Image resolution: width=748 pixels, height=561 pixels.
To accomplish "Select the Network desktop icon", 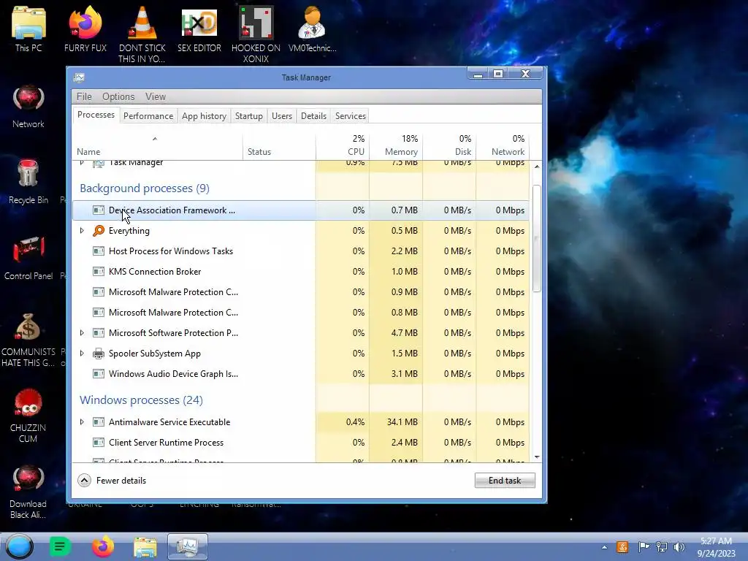I will pos(28,107).
